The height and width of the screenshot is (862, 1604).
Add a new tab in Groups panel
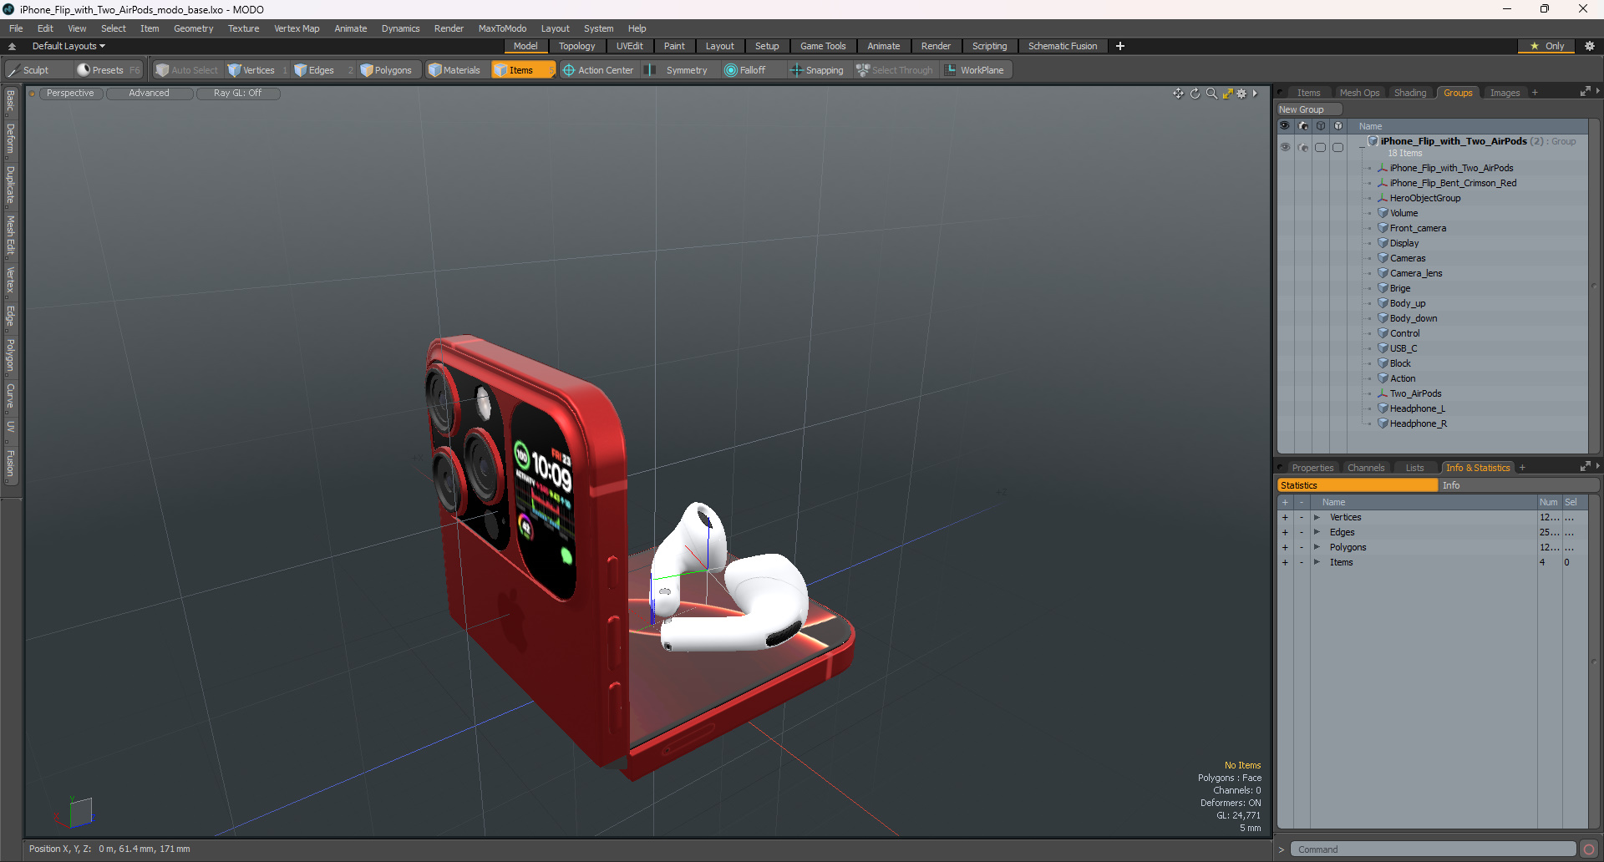pyautogui.click(x=1535, y=93)
